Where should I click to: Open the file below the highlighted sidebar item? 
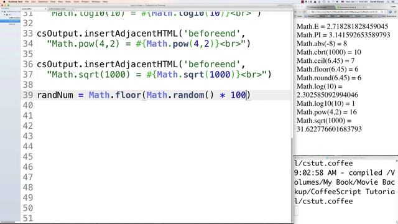tap(12, 24)
